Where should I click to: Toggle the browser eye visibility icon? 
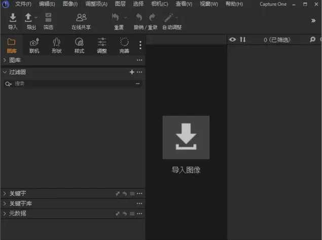click(x=233, y=39)
